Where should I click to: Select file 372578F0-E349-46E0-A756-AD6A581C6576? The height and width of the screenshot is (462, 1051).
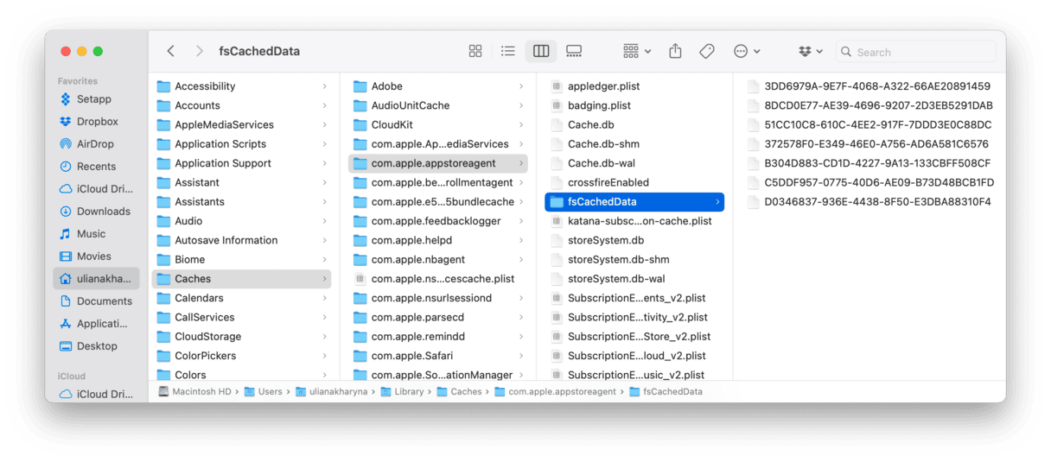[869, 144]
